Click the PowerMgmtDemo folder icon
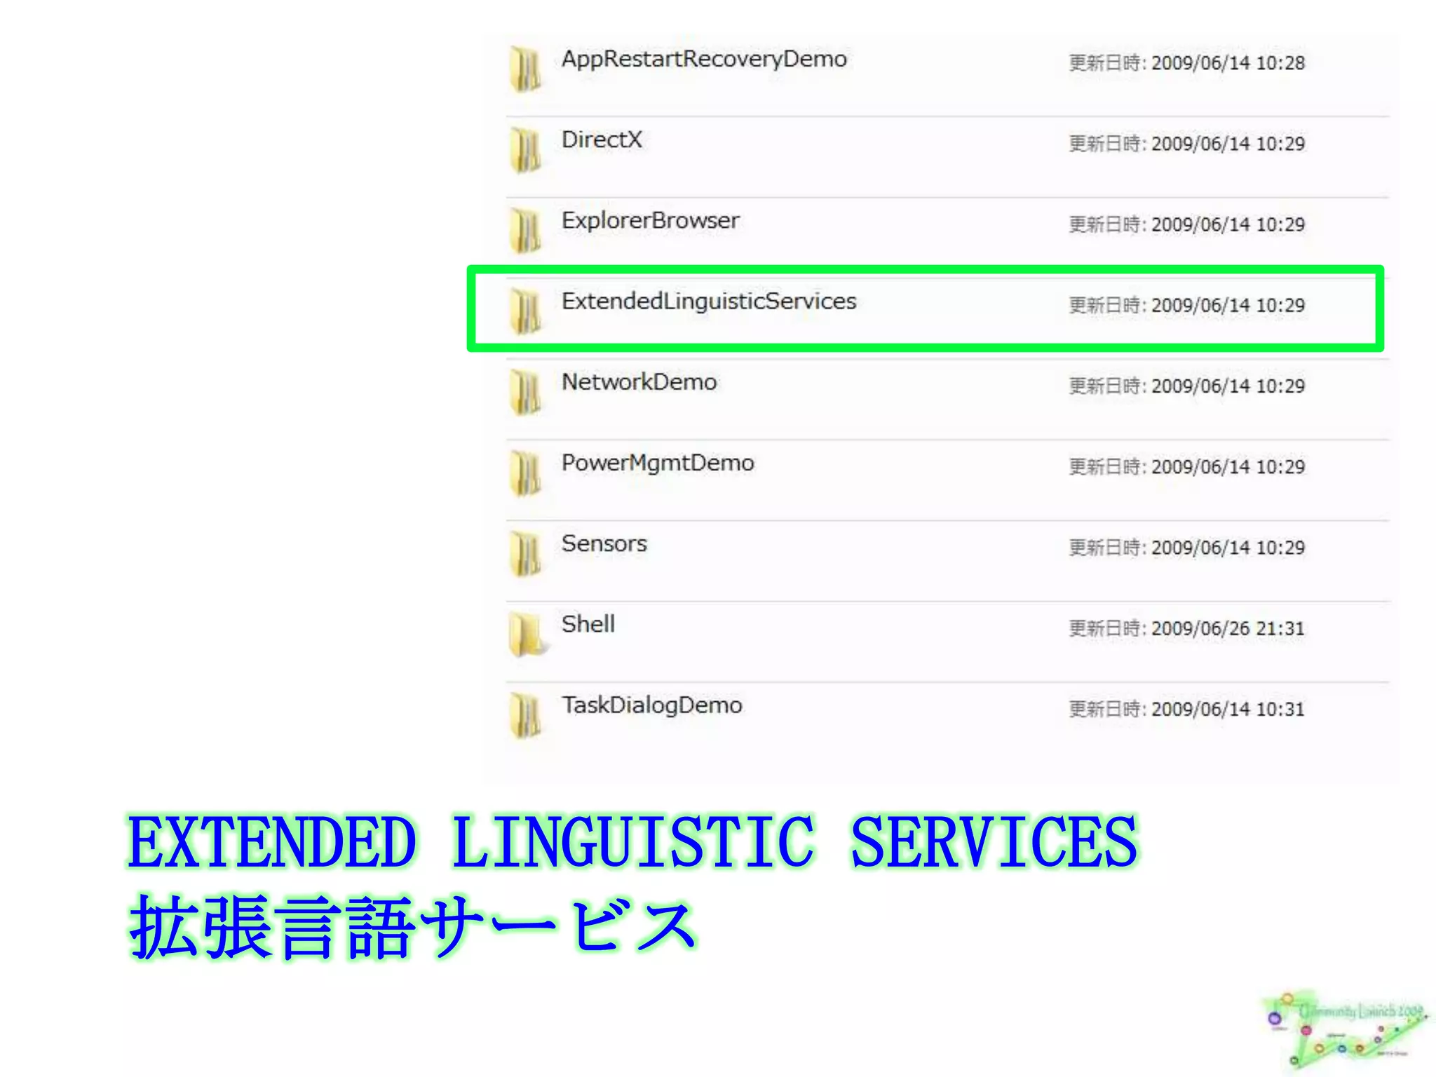The height and width of the screenshot is (1077, 1436). pyautogui.click(x=526, y=473)
